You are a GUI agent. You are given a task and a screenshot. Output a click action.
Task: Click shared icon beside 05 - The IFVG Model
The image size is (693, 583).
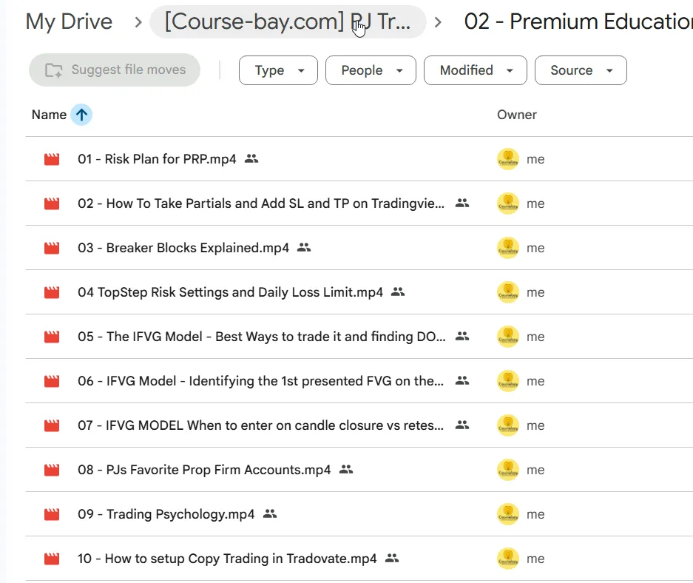(x=462, y=336)
